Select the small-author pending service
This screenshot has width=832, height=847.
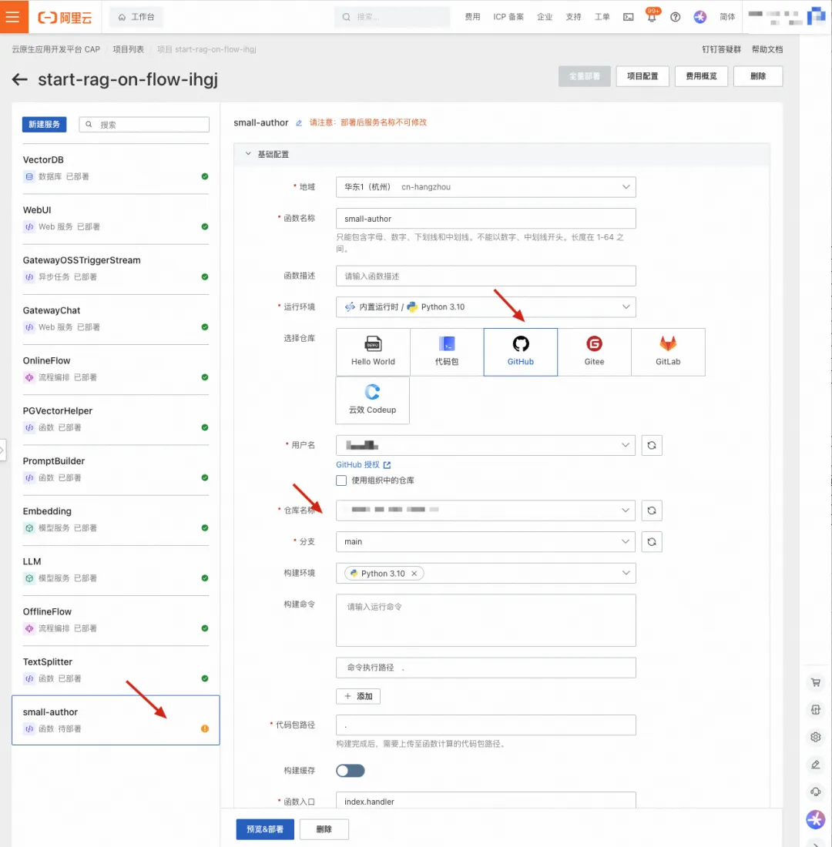point(116,720)
